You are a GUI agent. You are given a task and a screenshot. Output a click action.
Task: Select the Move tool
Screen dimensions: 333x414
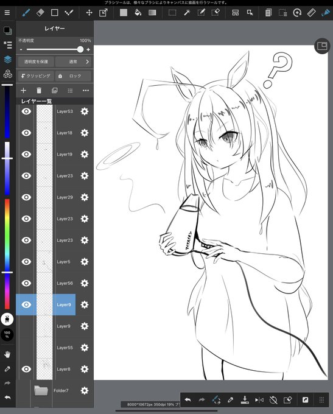pyautogui.click(x=89, y=13)
